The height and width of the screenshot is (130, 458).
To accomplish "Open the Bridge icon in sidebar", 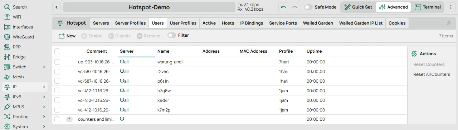I will point(7,57).
